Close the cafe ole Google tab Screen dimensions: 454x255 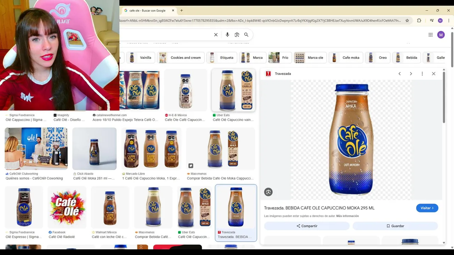pyautogui.click(x=173, y=11)
